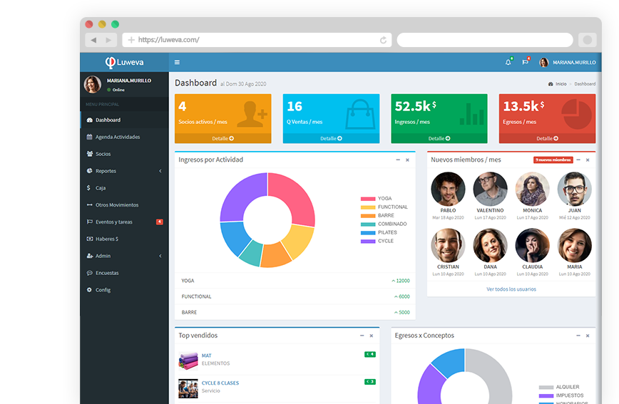Screen dimensions: 619x404
Task: Open Eventos y tareas in the sidebar
Action: point(124,222)
